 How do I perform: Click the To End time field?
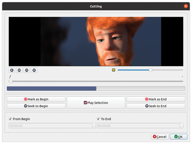click(x=138, y=126)
